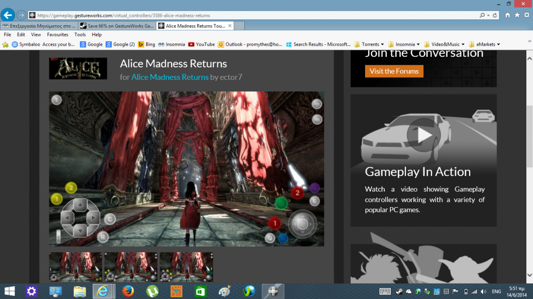Go back using the browser back arrow
Screen dimensions: 533x299
(x=8, y=15)
